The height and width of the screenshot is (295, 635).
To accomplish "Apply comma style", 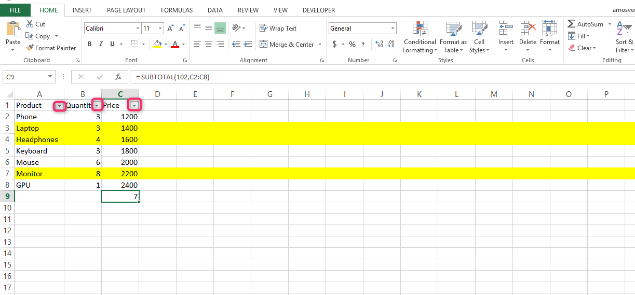I will click(x=363, y=44).
